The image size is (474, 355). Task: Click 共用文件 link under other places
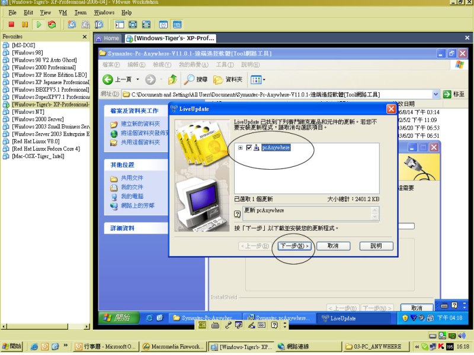pos(132,178)
